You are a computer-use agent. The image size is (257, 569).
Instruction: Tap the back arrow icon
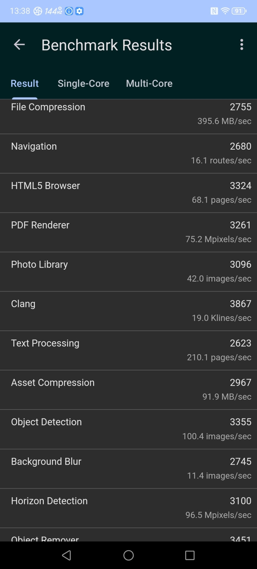pos(19,45)
